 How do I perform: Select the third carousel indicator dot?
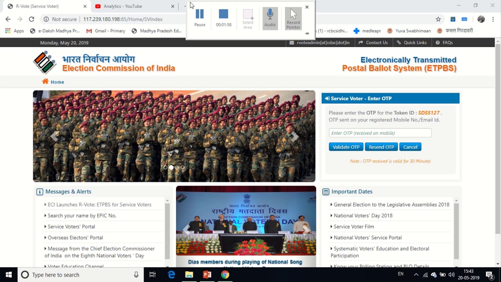pos(177,168)
